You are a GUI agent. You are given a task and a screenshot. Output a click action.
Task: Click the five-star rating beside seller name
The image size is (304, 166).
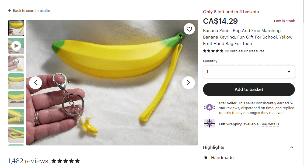click(213, 51)
